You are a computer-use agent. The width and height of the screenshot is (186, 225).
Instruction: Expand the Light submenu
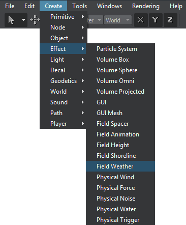pyautogui.click(x=63, y=60)
